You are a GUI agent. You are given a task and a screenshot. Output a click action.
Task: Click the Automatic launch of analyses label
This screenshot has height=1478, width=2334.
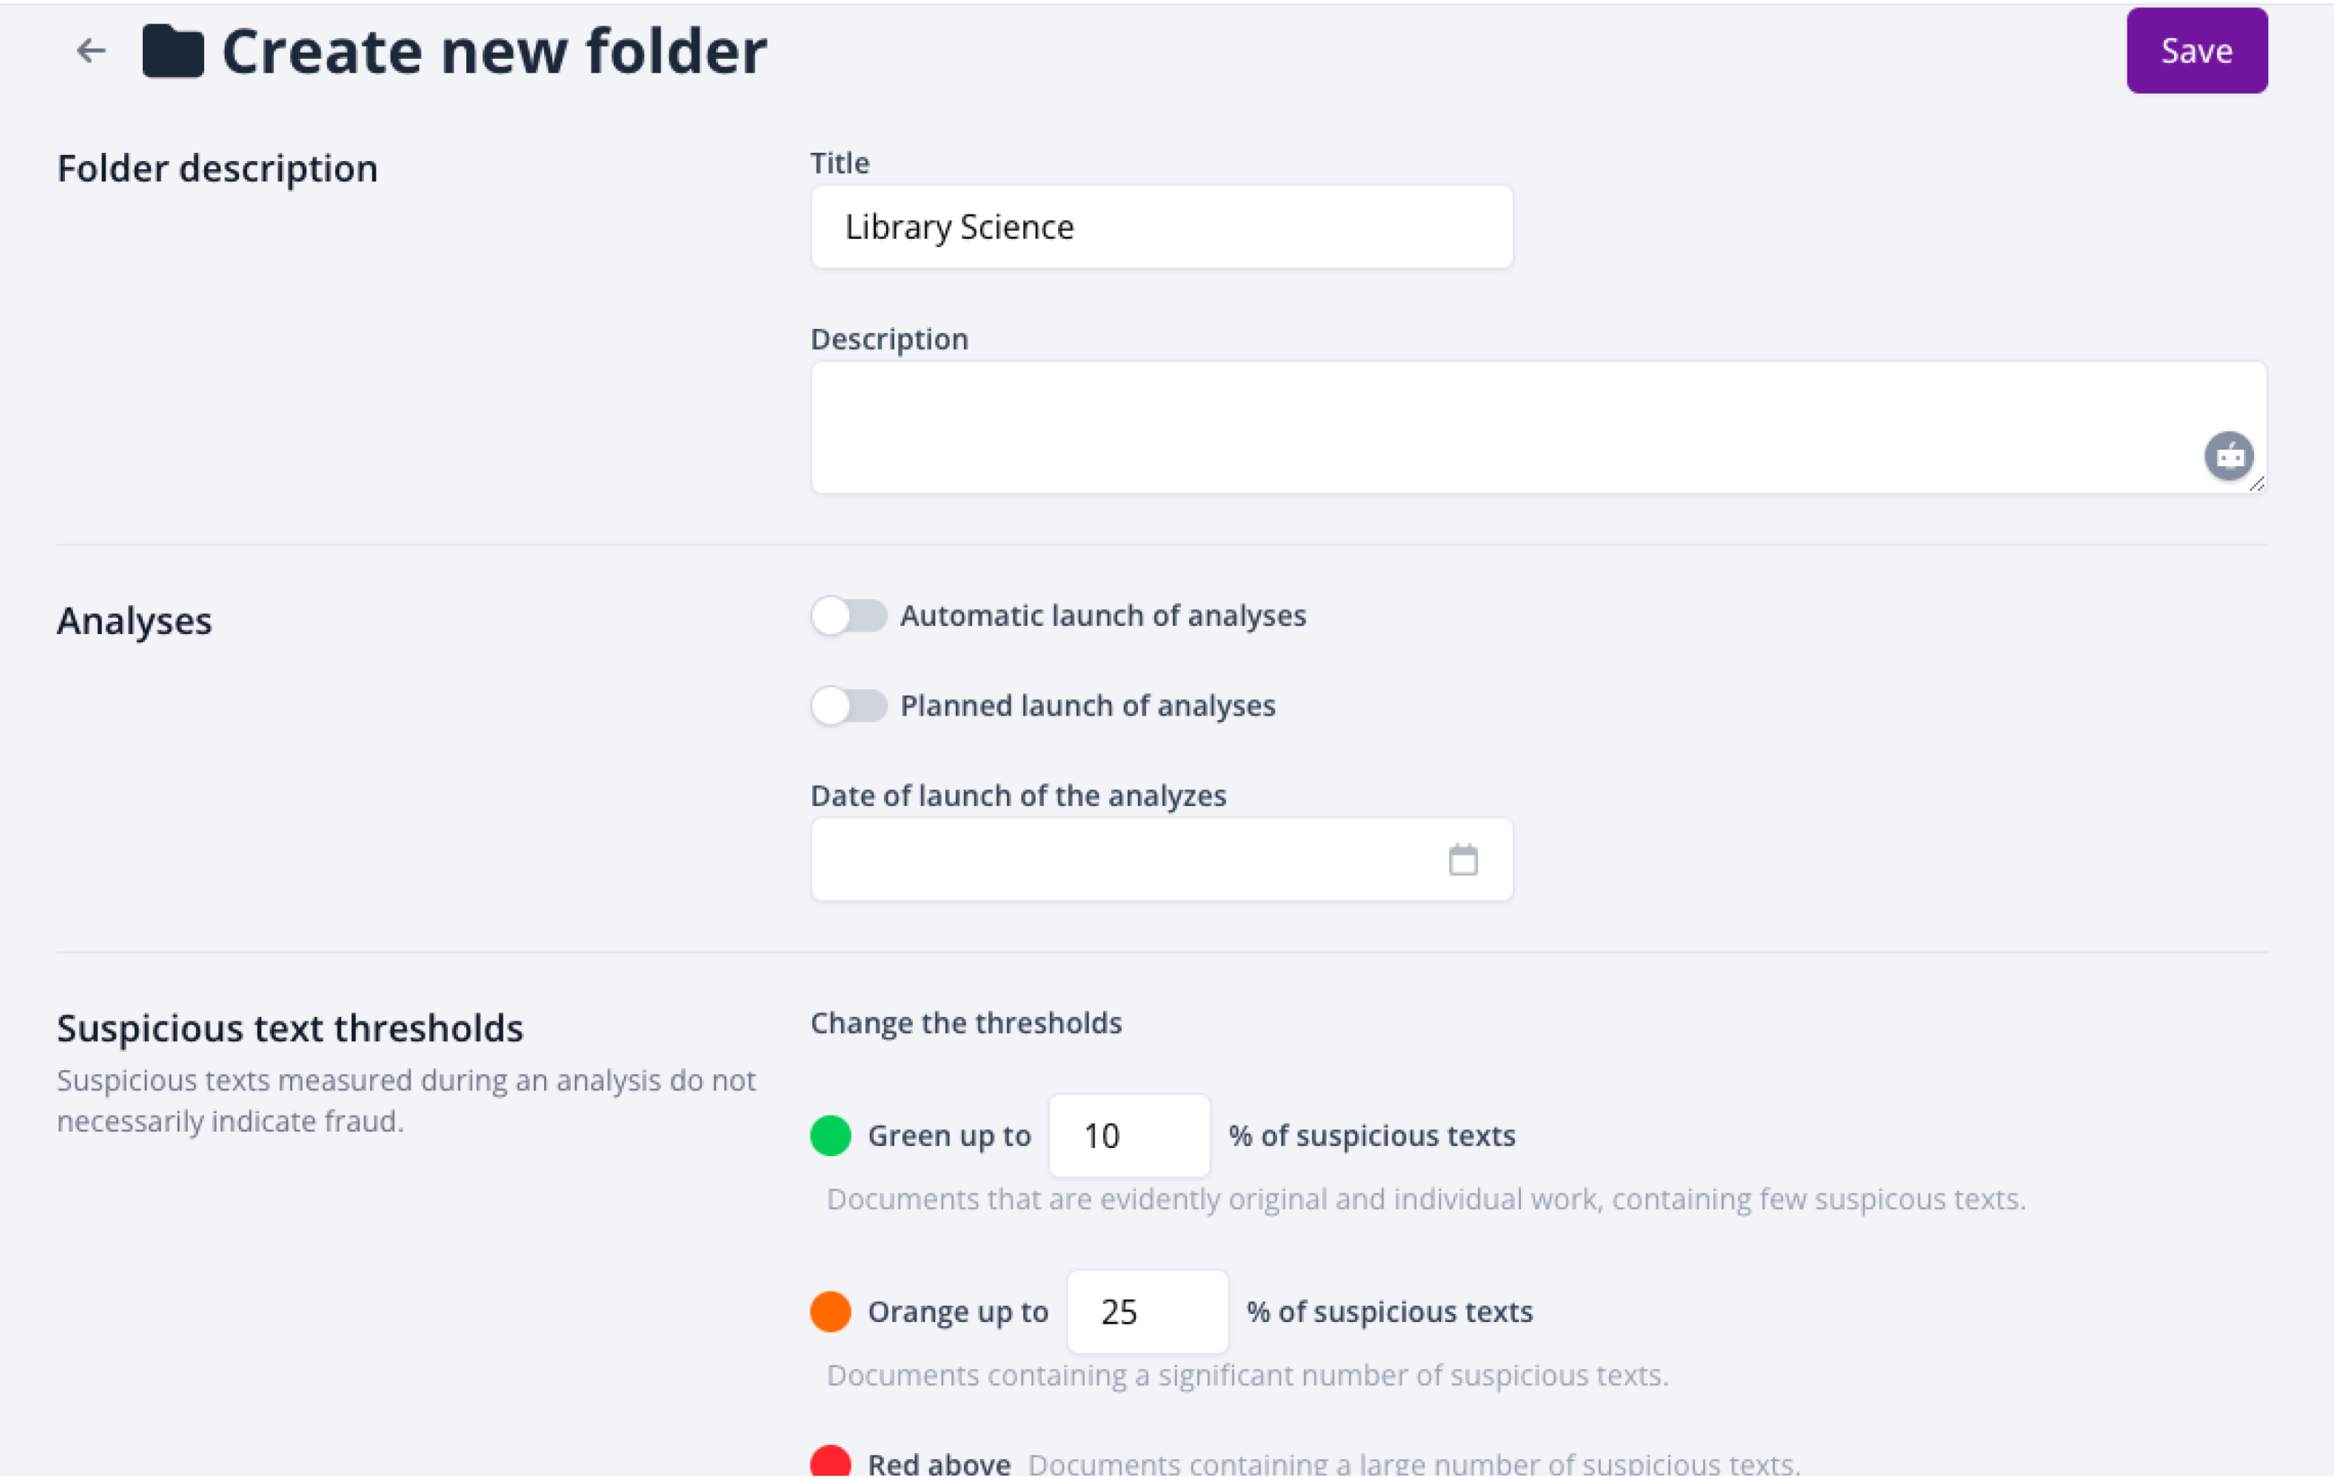pos(1103,616)
